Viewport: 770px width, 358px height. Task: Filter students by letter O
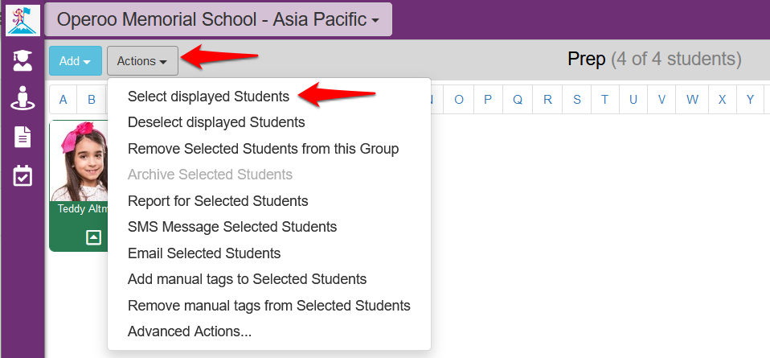pyautogui.click(x=459, y=99)
